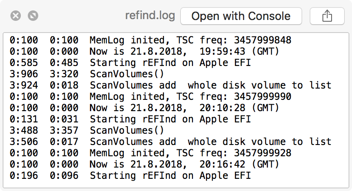Screen dimensions: 352x191
Task: Click the TSC freq value 3457999928
Action: click(x=262, y=153)
